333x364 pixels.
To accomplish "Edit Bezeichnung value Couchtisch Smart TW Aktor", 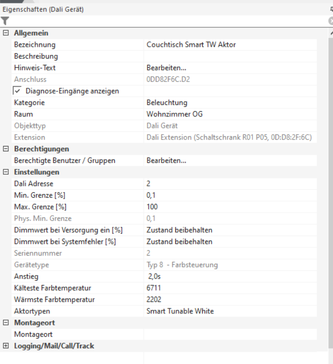I will [x=230, y=44].
